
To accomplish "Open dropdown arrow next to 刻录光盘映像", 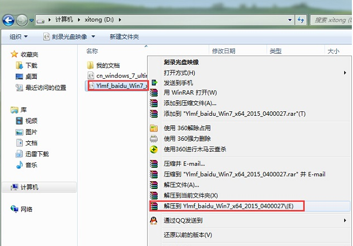I will click(93, 37).
